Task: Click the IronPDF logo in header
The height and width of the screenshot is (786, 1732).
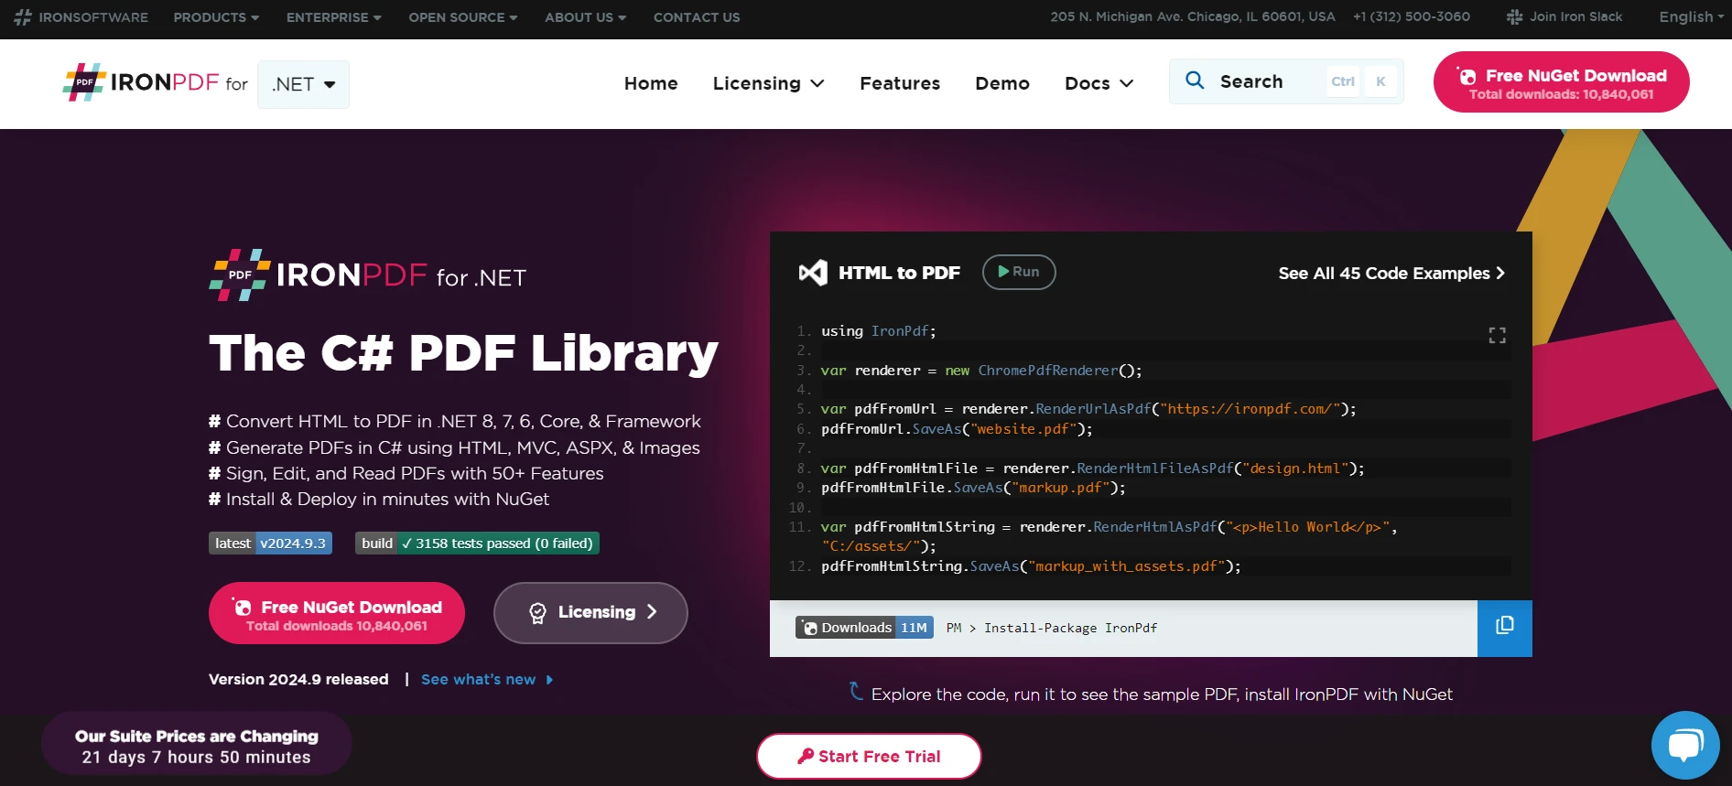Action: (142, 83)
